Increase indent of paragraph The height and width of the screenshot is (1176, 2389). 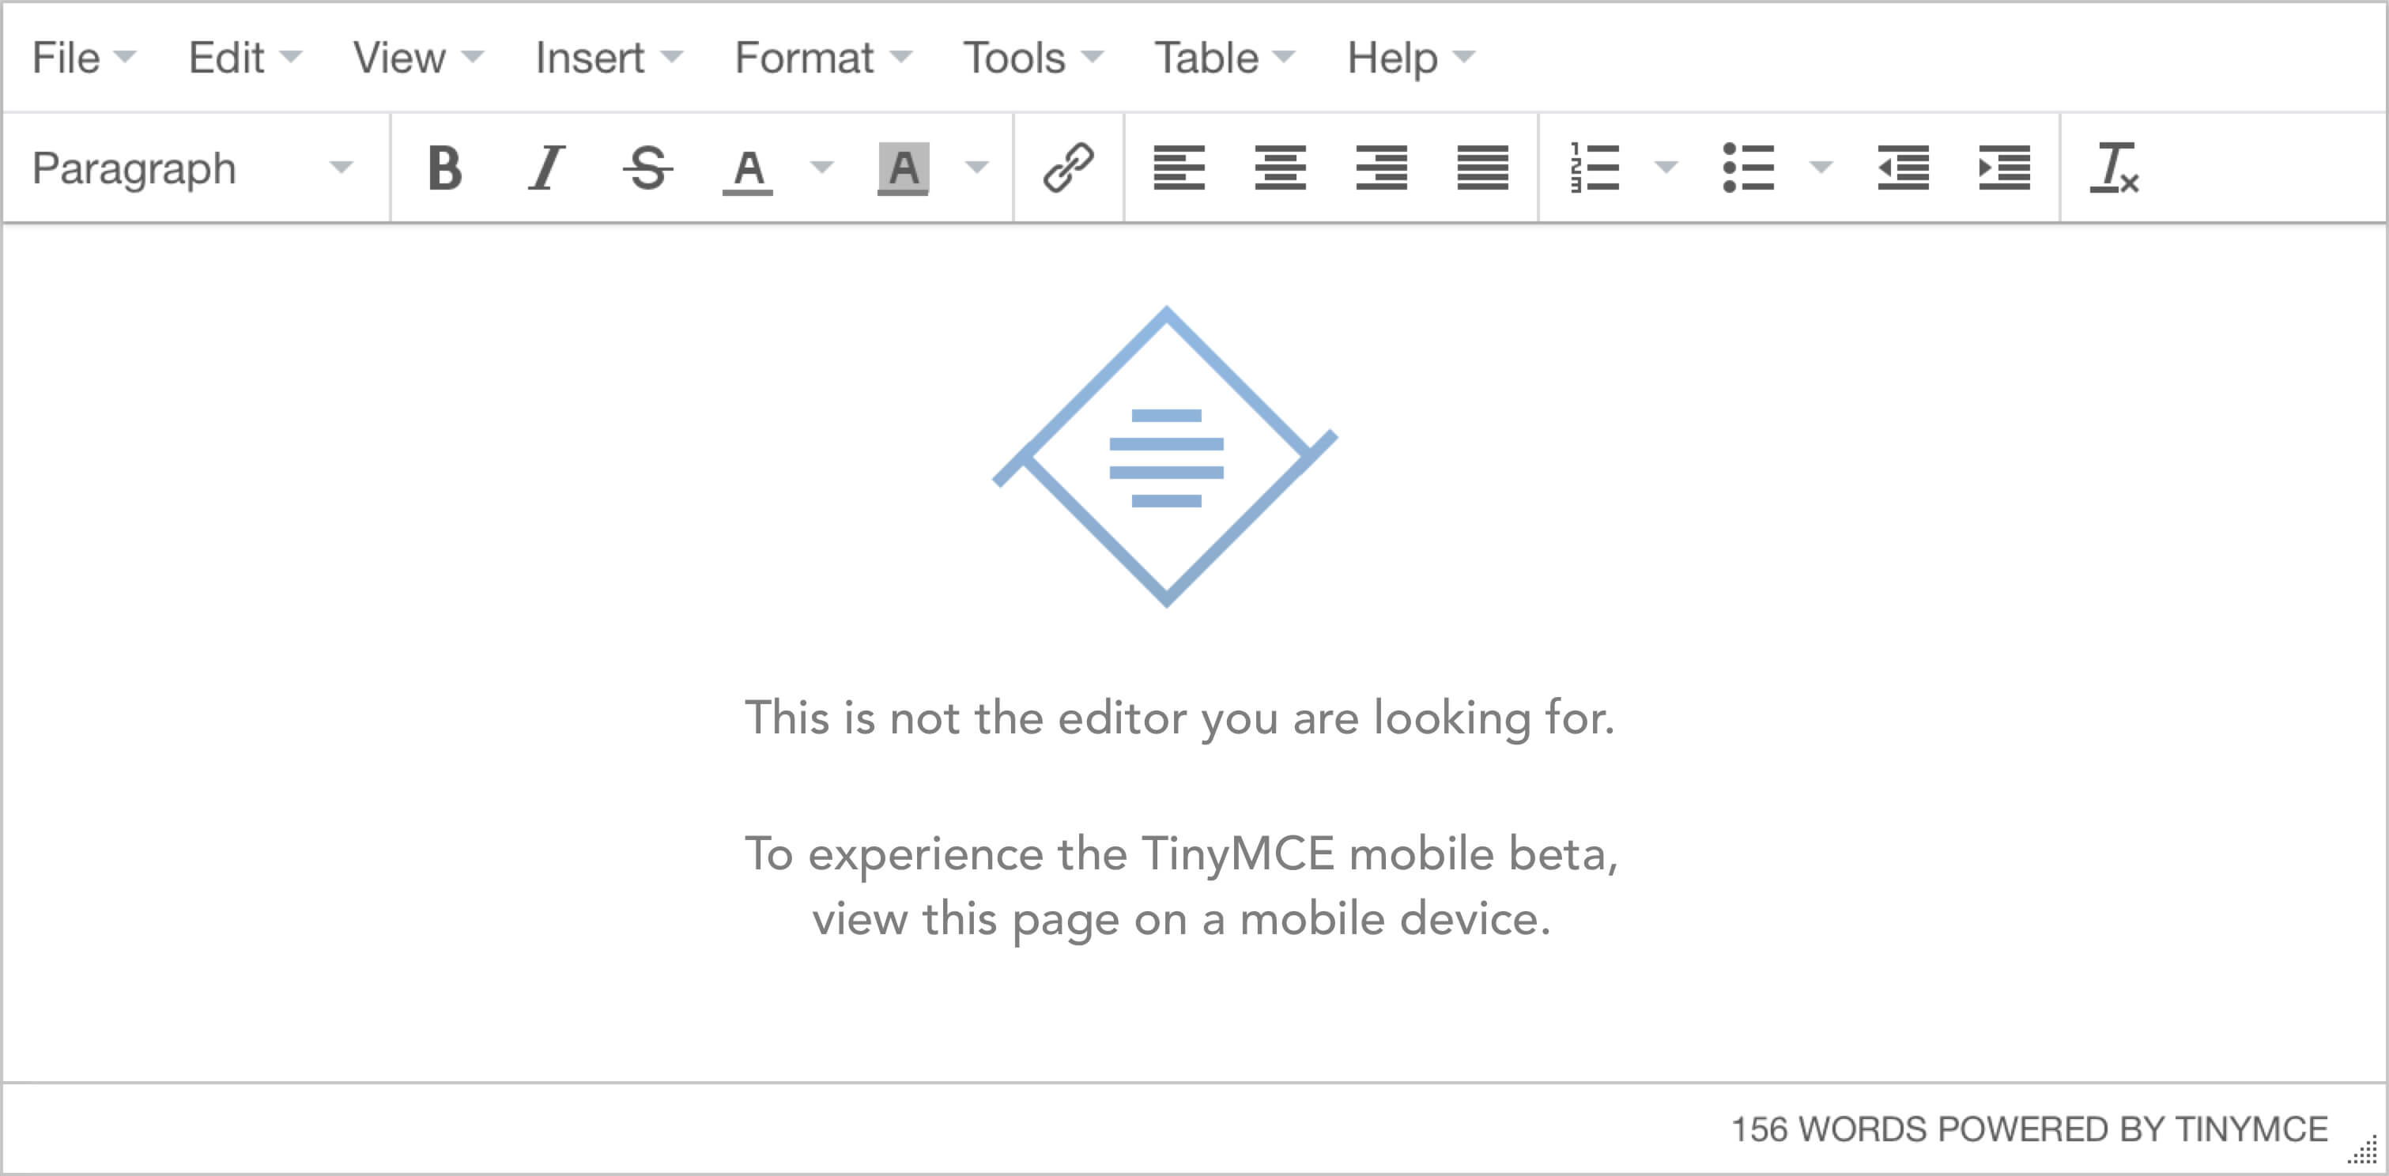pyautogui.click(x=2004, y=169)
